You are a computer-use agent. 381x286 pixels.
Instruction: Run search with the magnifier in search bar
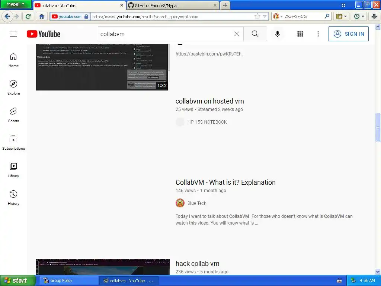pyautogui.click(x=327, y=16)
